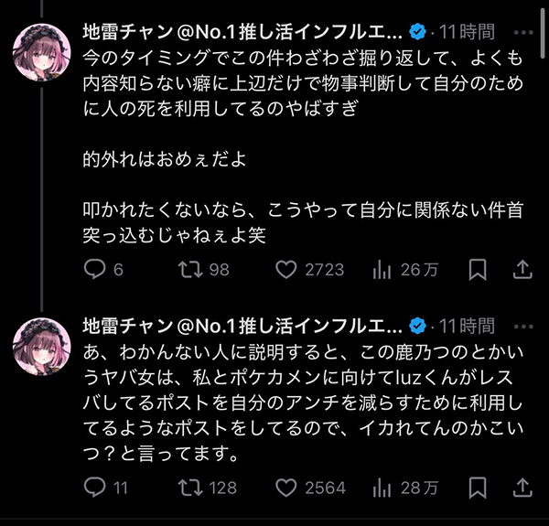Viewport: 549px width, 526px height.
Task: Share the first post
Action: [522, 269]
